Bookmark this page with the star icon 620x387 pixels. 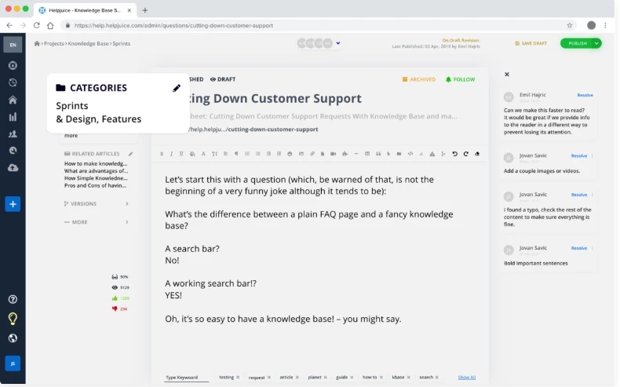tap(570, 25)
